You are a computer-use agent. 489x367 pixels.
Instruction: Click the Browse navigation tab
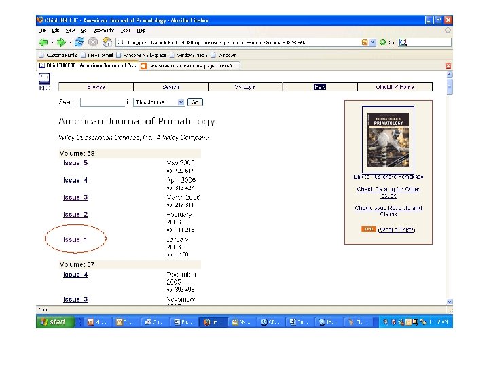click(x=96, y=87)
